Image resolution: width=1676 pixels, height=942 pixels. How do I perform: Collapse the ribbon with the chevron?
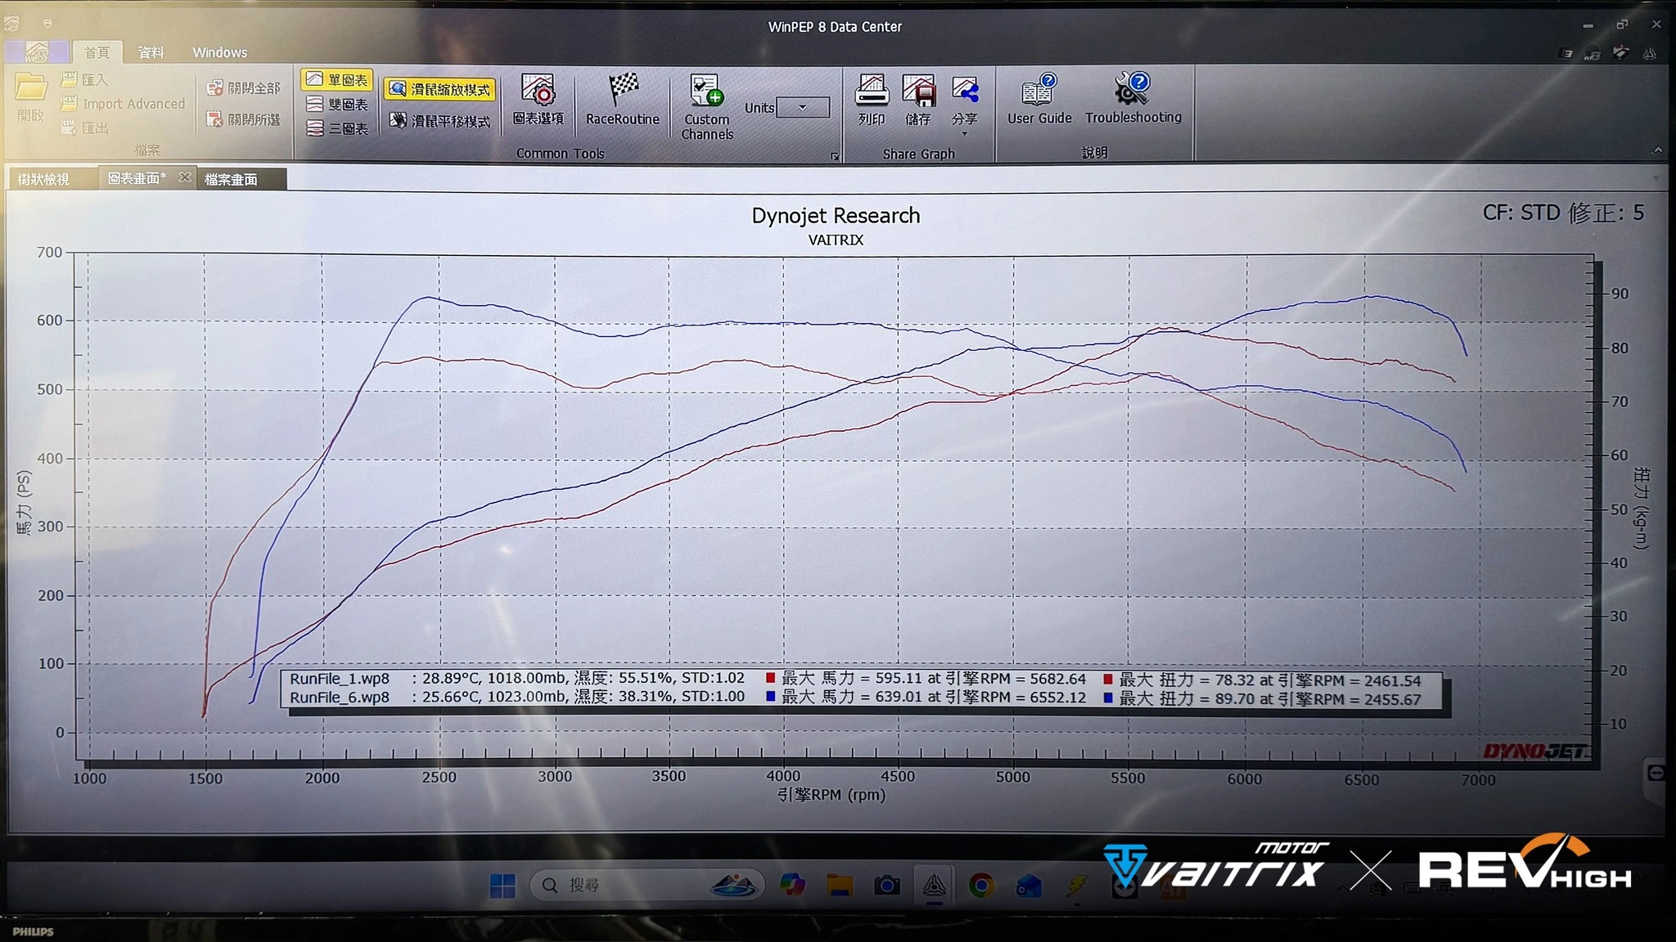click(1657, 150)
